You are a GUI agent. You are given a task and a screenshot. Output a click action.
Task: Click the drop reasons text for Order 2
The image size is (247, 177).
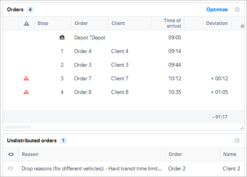92,168
